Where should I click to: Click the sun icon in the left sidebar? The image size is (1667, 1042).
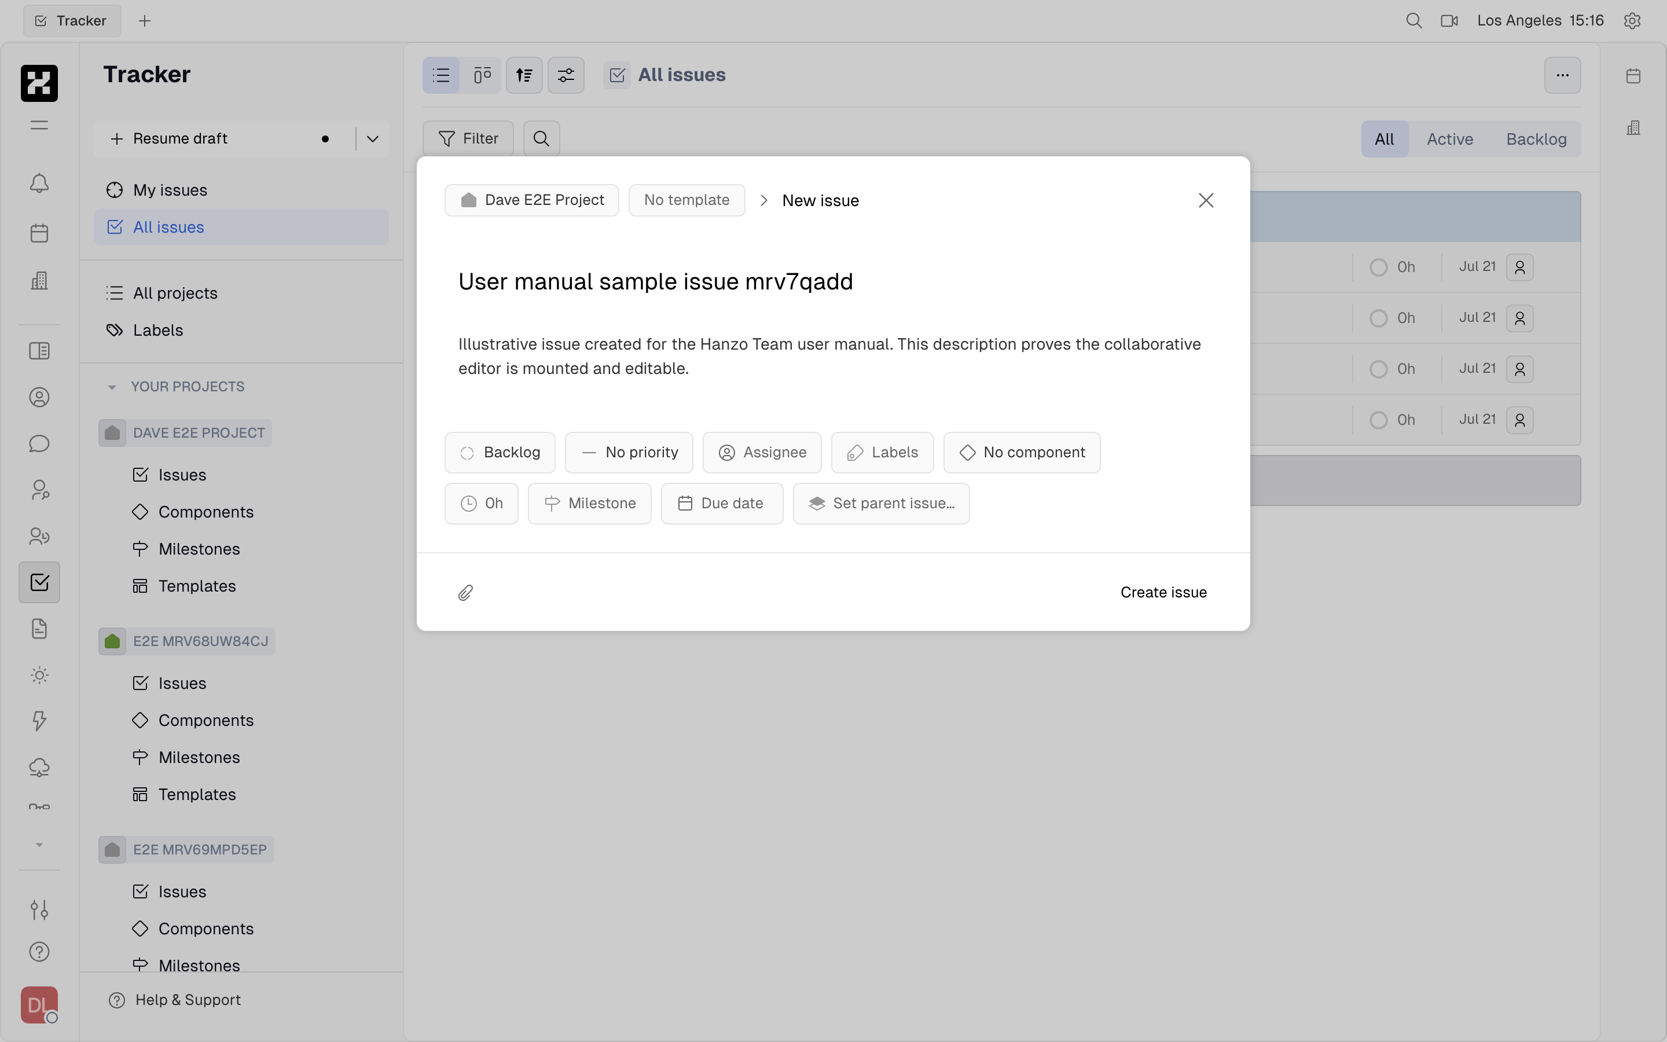pyautogui.click(x=39, y=674)
